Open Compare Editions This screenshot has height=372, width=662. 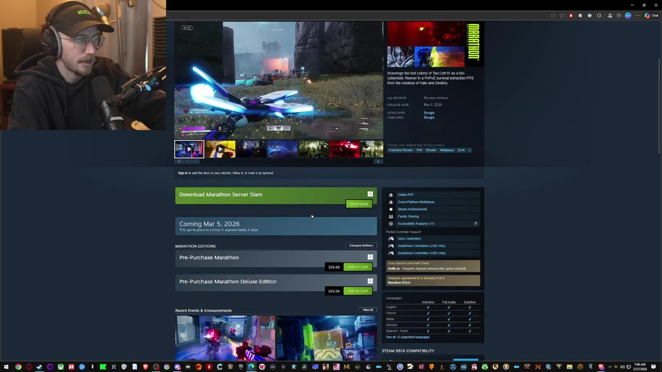click(x=361, y=245)
